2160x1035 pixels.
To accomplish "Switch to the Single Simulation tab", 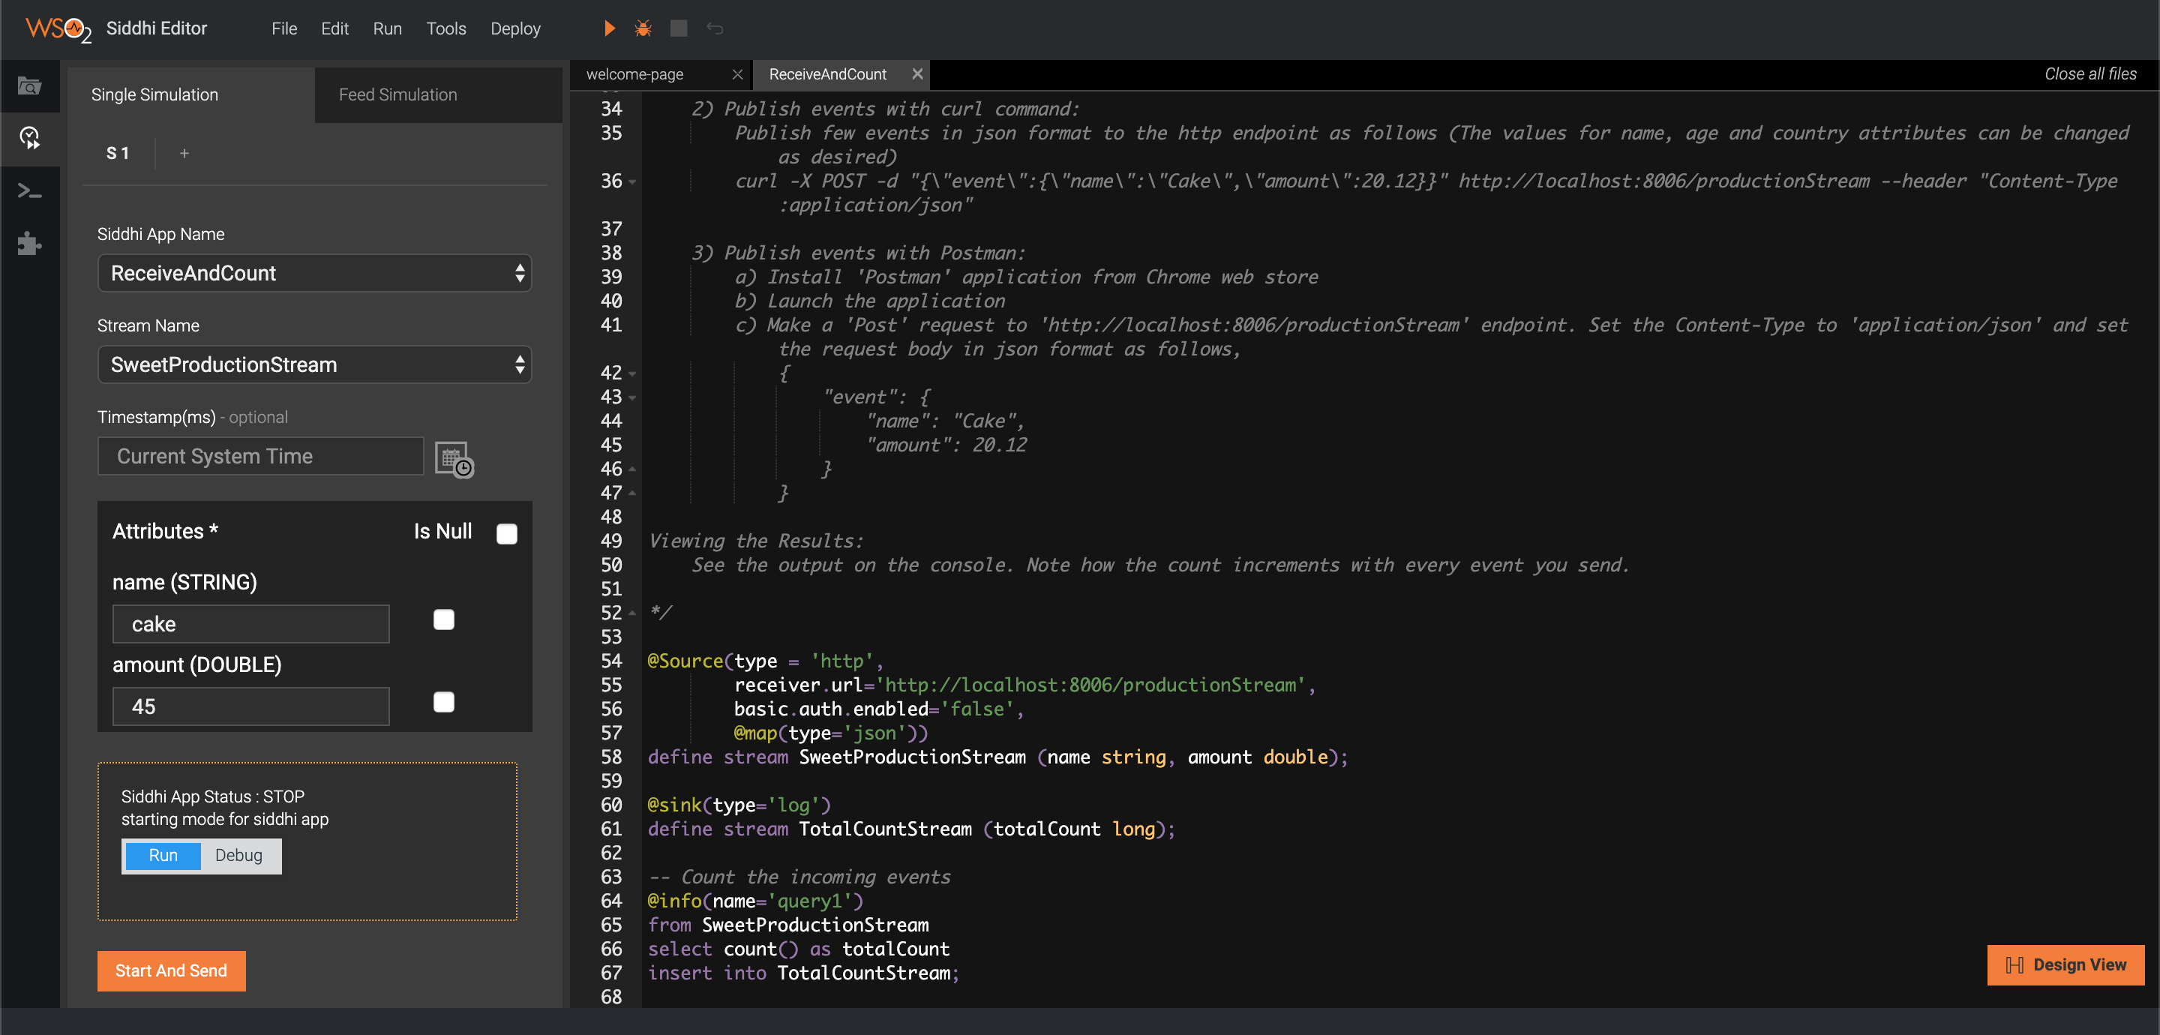I will point(191,94).
